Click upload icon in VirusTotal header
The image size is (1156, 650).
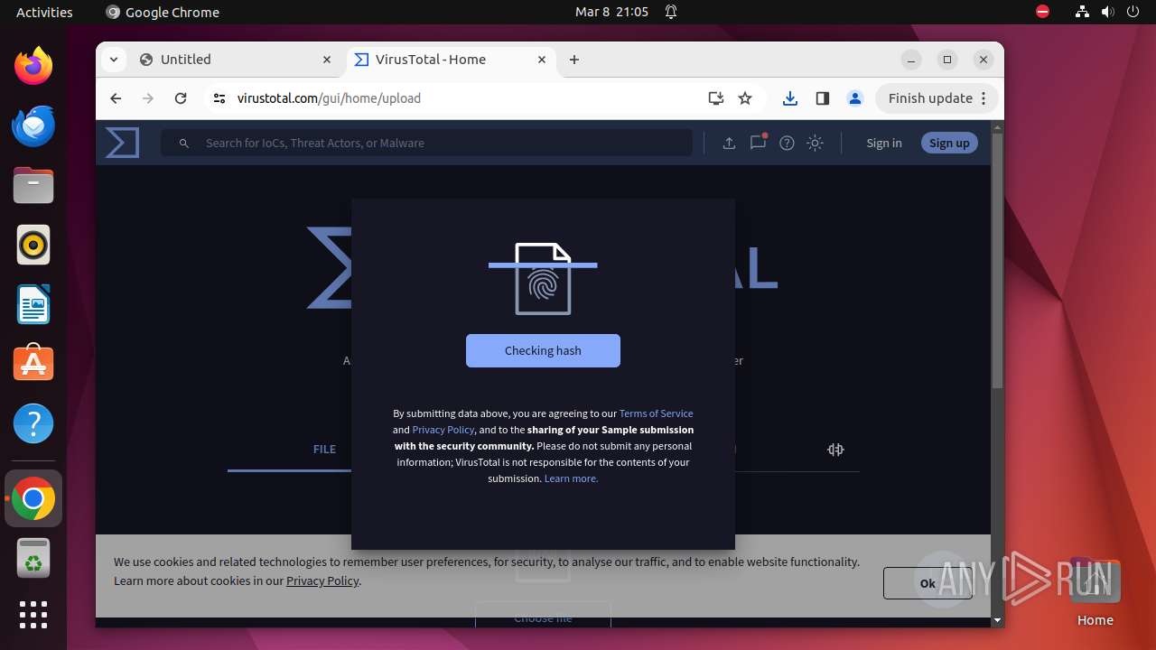click(729, 143)
